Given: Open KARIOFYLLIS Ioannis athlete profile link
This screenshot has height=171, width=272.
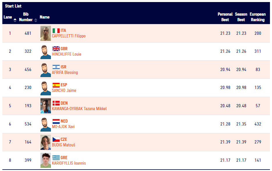Looking at the screenshot, I should [x=69, y=163].
